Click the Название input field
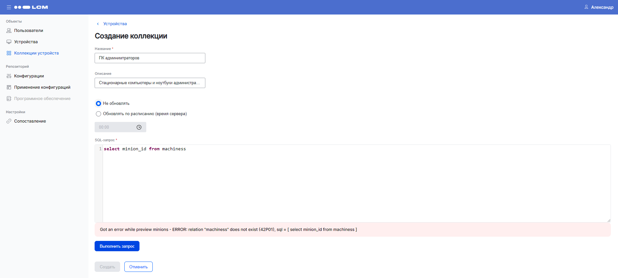618x278 pixels. pyautogui.click(x=150, y=58)
